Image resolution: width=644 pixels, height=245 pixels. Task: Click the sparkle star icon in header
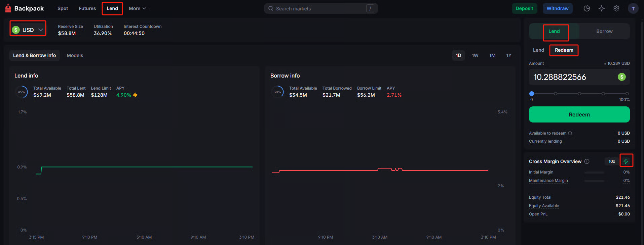(x=601, y=8)
